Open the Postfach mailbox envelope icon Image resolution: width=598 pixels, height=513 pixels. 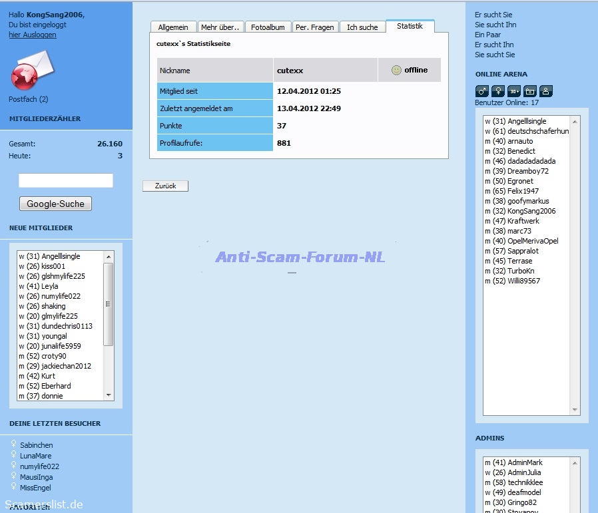pyautogui.click(x=32, y=70)
